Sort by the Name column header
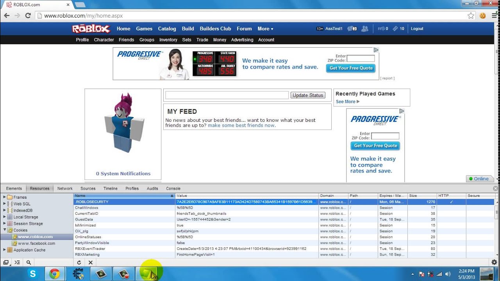The height and width of the screenshot is (281, 500). (x=124, y=196)
